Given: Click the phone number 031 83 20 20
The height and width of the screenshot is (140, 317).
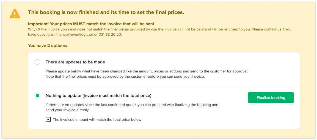Looking at the screenshot, I should 110,34.
